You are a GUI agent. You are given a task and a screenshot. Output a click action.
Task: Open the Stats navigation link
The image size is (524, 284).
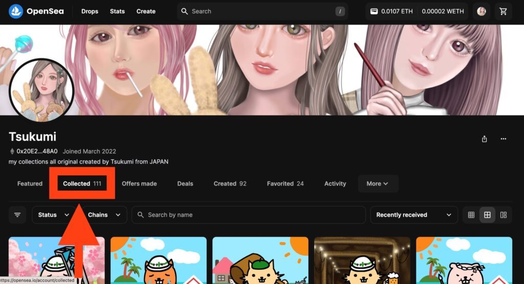coord(117,11)
